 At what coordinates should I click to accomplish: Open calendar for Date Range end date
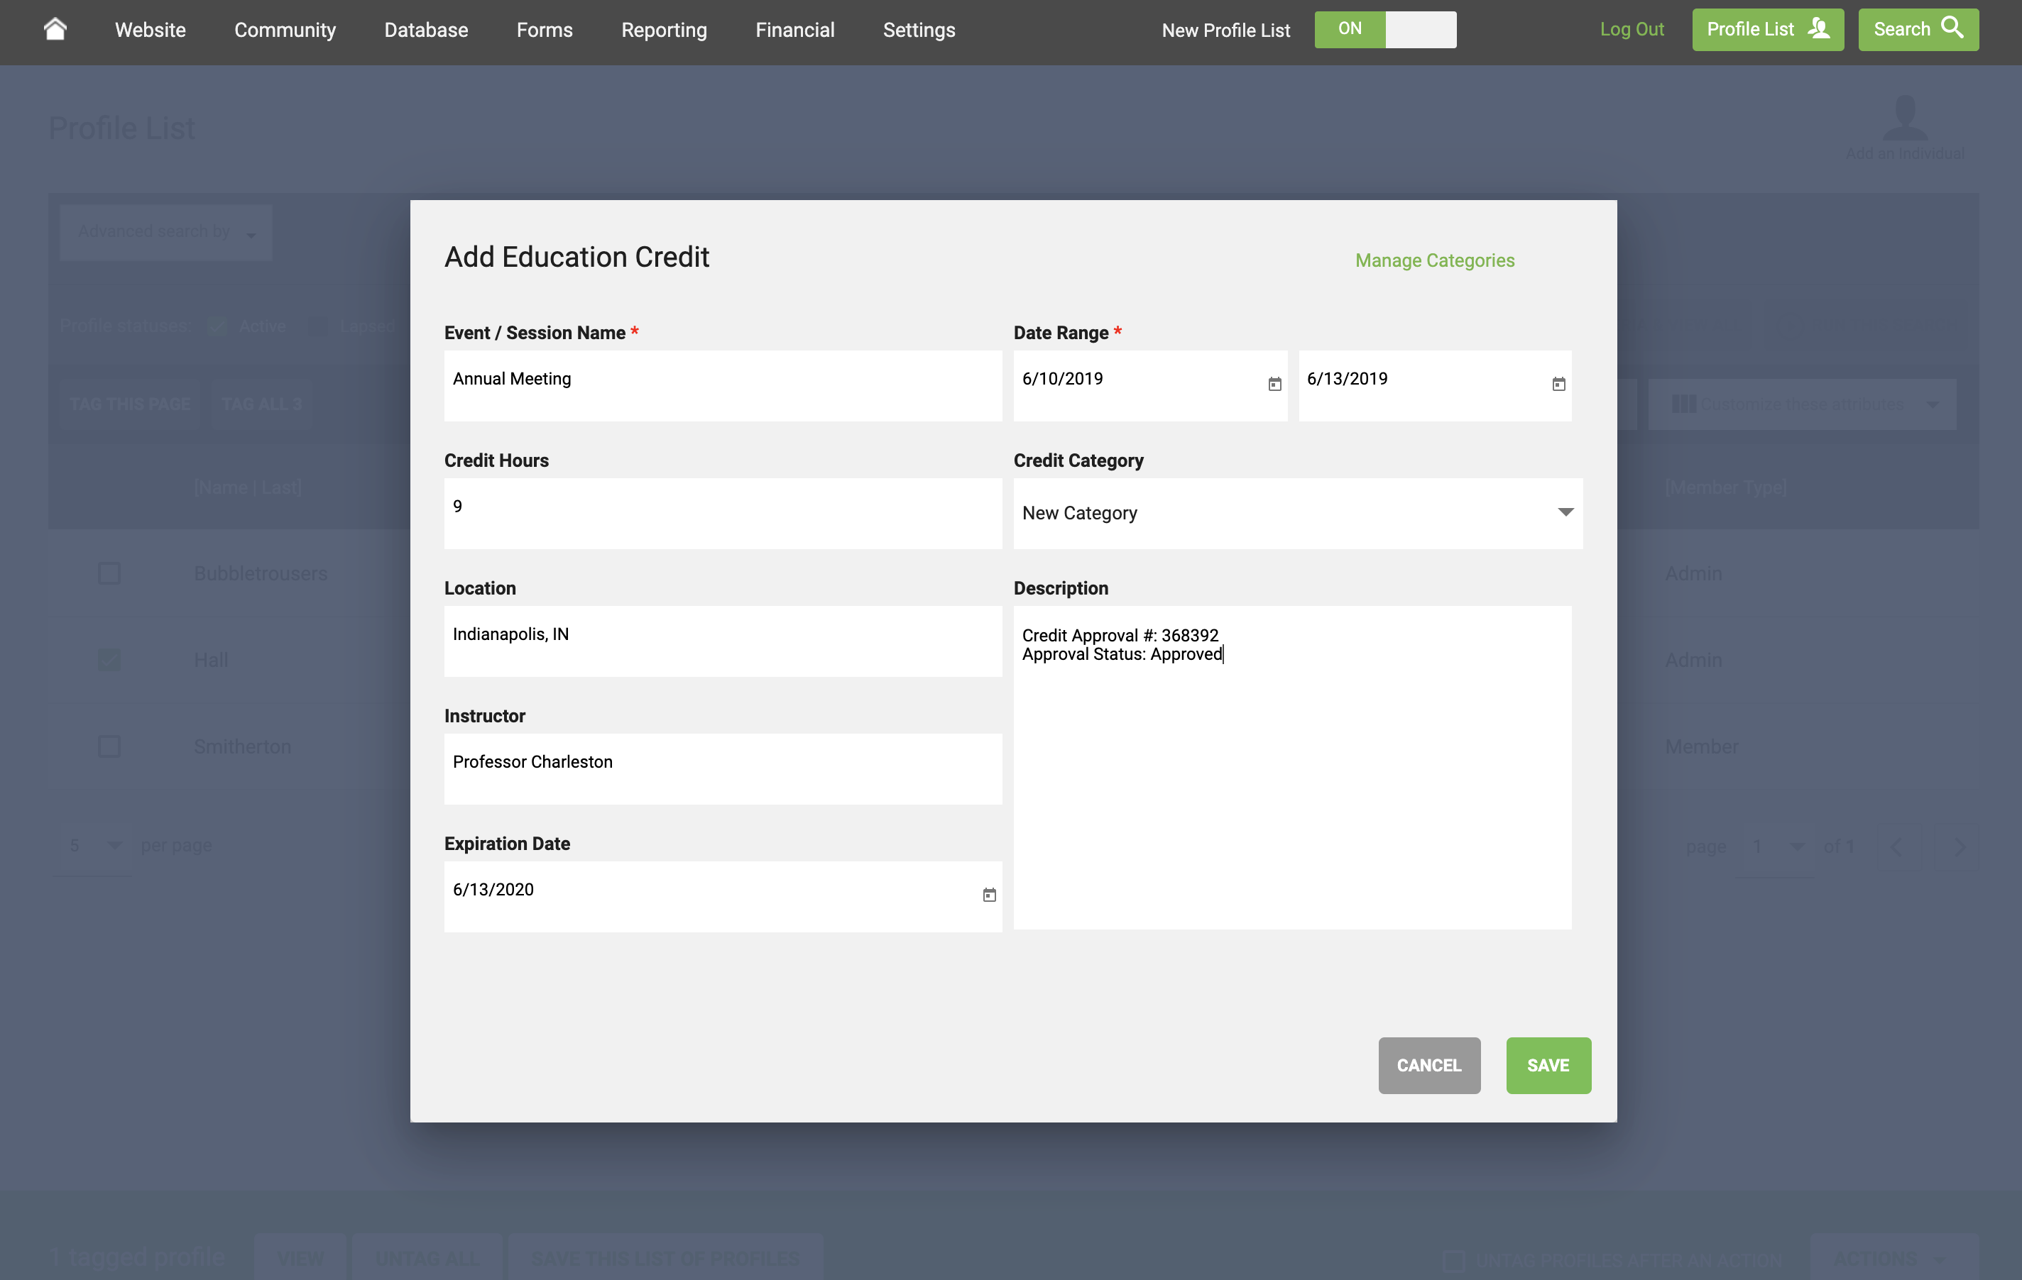tap(1558, 385)
